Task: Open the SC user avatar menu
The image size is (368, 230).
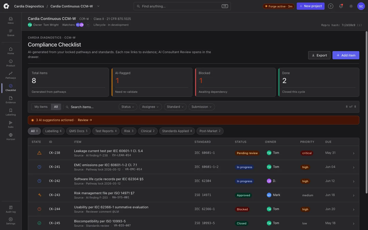Action: click(x=361, y=6)
